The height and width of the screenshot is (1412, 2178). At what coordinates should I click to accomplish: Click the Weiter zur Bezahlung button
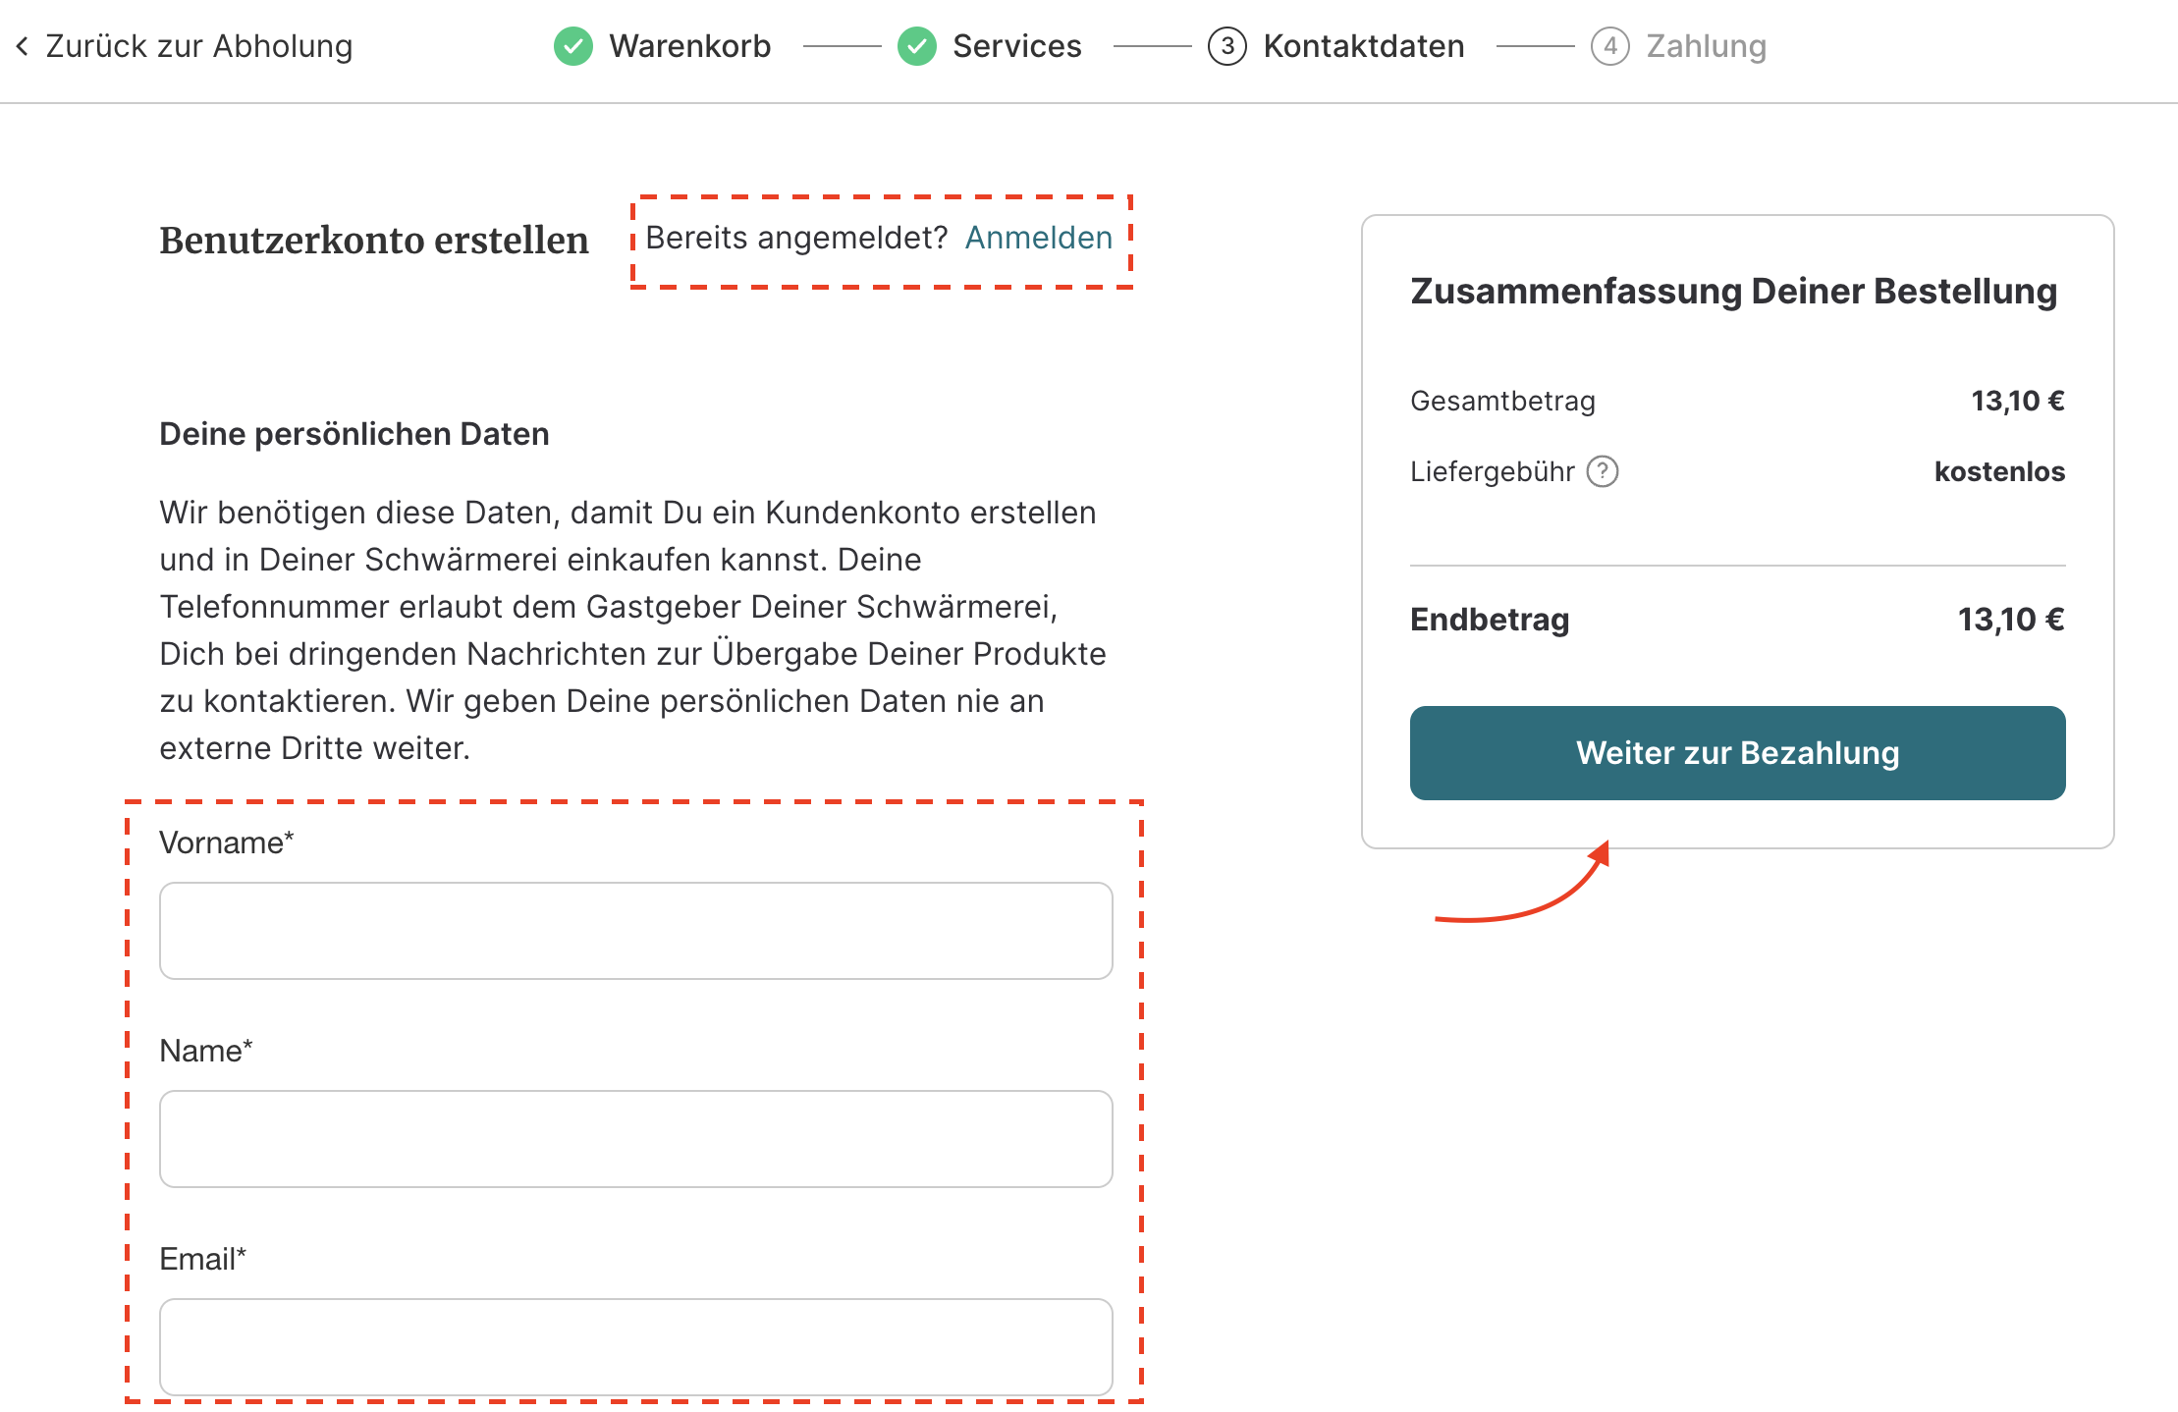coord(1738,753)
